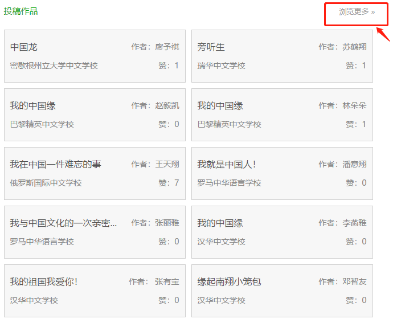Open 我的祖国我爱你! article title
397x327 pixels.
click(44, 281)
